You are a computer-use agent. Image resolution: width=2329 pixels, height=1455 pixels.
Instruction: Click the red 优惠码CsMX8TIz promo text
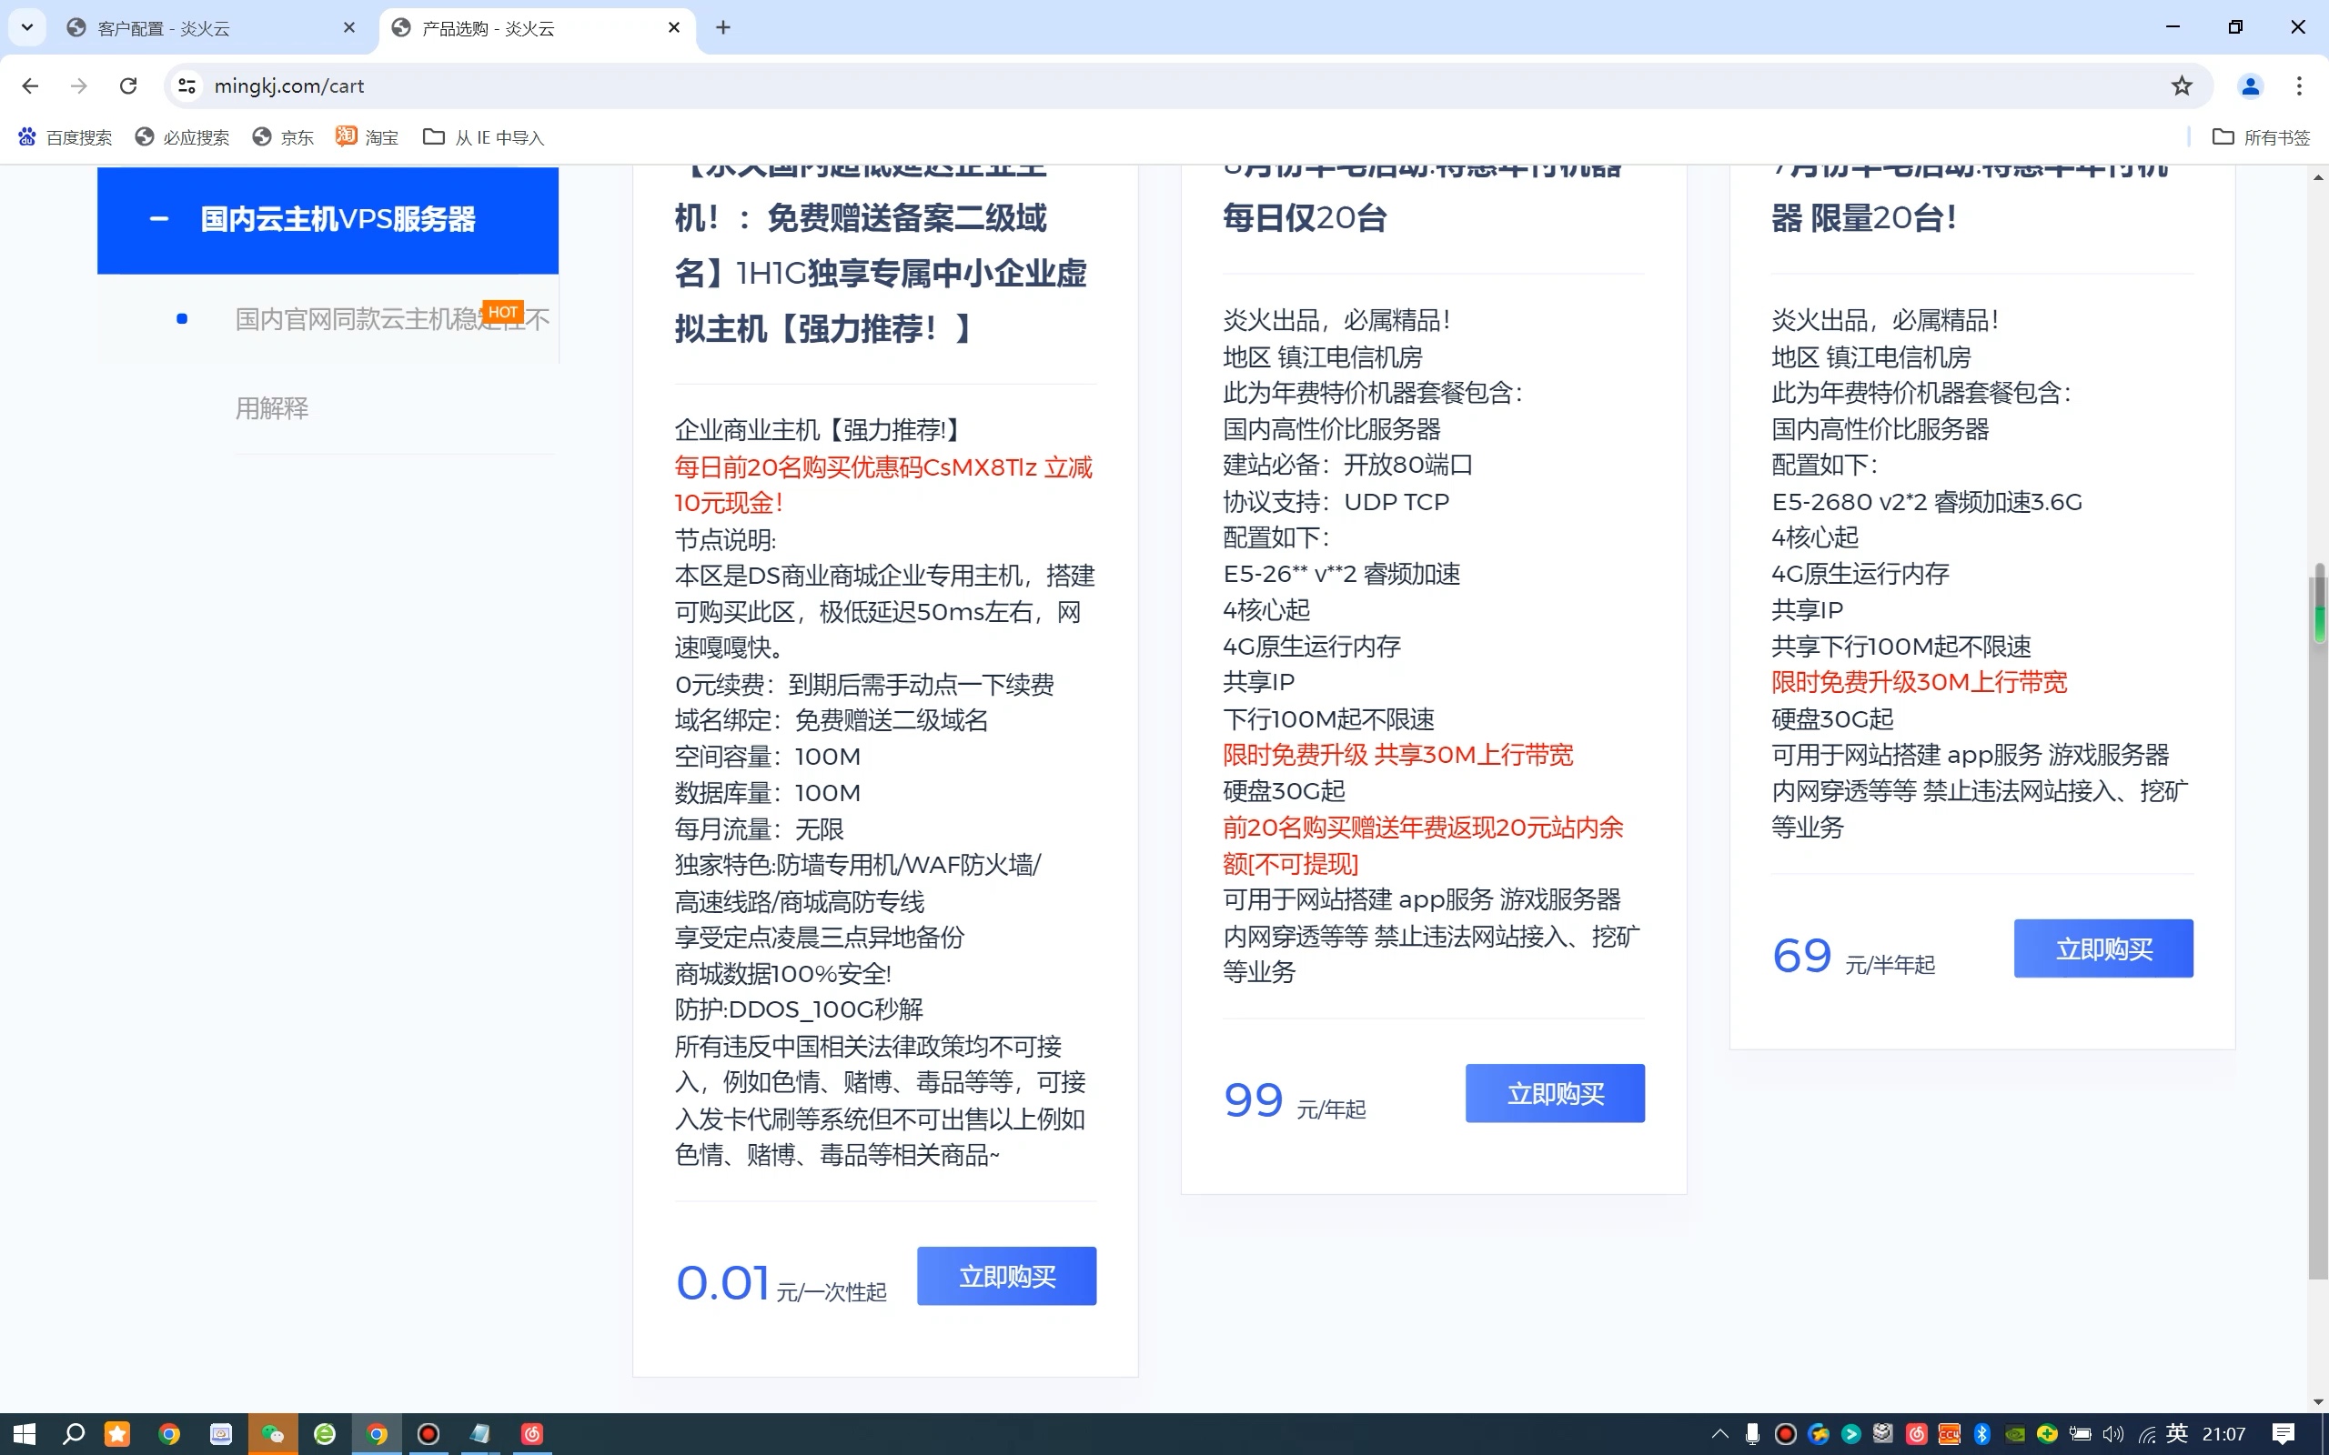tap(883, 485)
